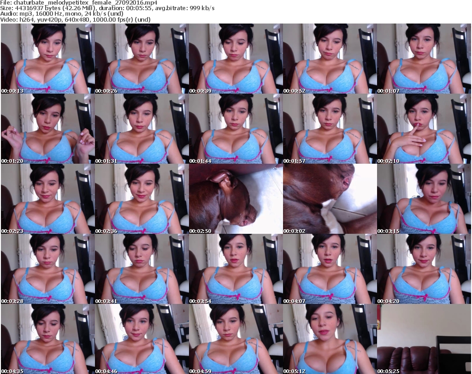Open the 00:01:07 thumbnail
The image size is (472, 374).
coord(424,59)
